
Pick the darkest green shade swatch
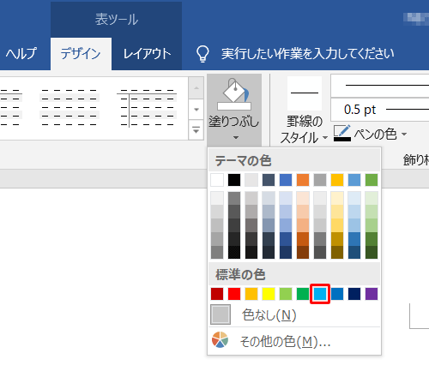pos(372,252)
